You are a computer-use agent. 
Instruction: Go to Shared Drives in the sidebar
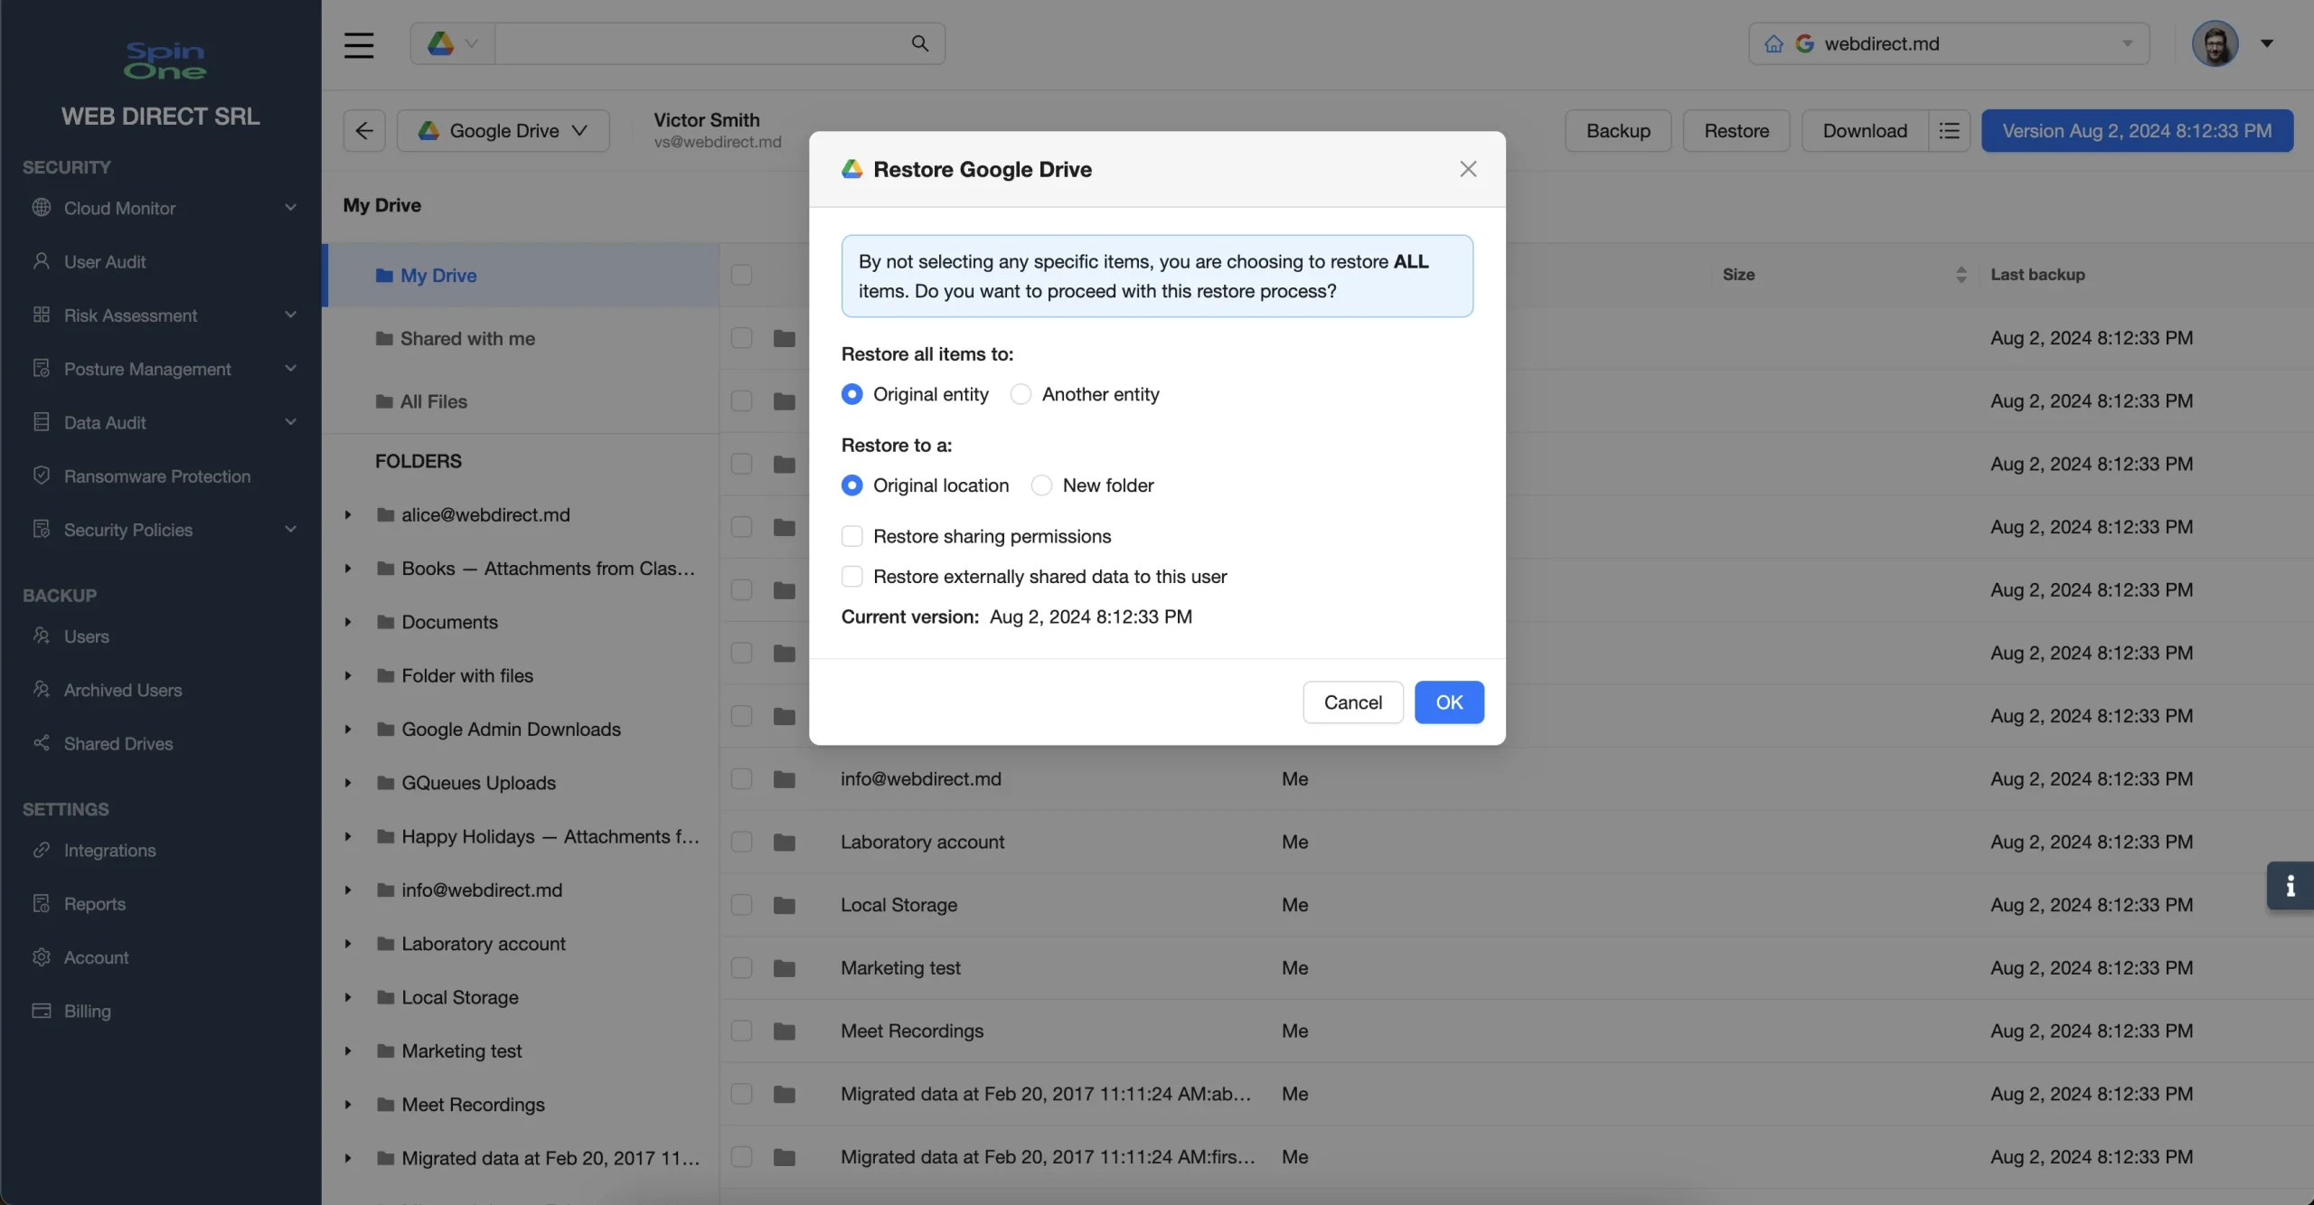tap(118, 743)
